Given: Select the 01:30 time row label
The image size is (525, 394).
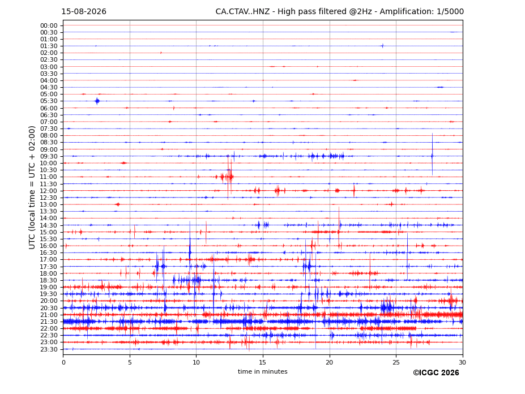Looking at the screenshot, I should [x=49, y=46].
